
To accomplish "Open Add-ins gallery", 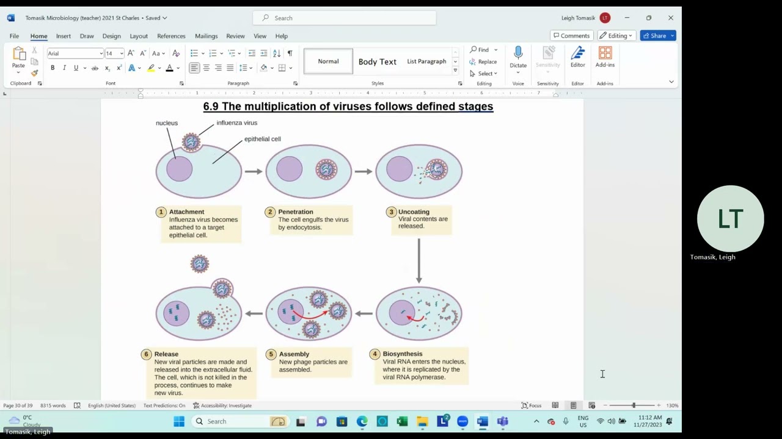I will click(x=605, y=57).
